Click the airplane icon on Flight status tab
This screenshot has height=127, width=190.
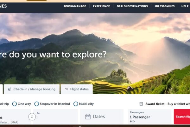[x=66, y=89]
